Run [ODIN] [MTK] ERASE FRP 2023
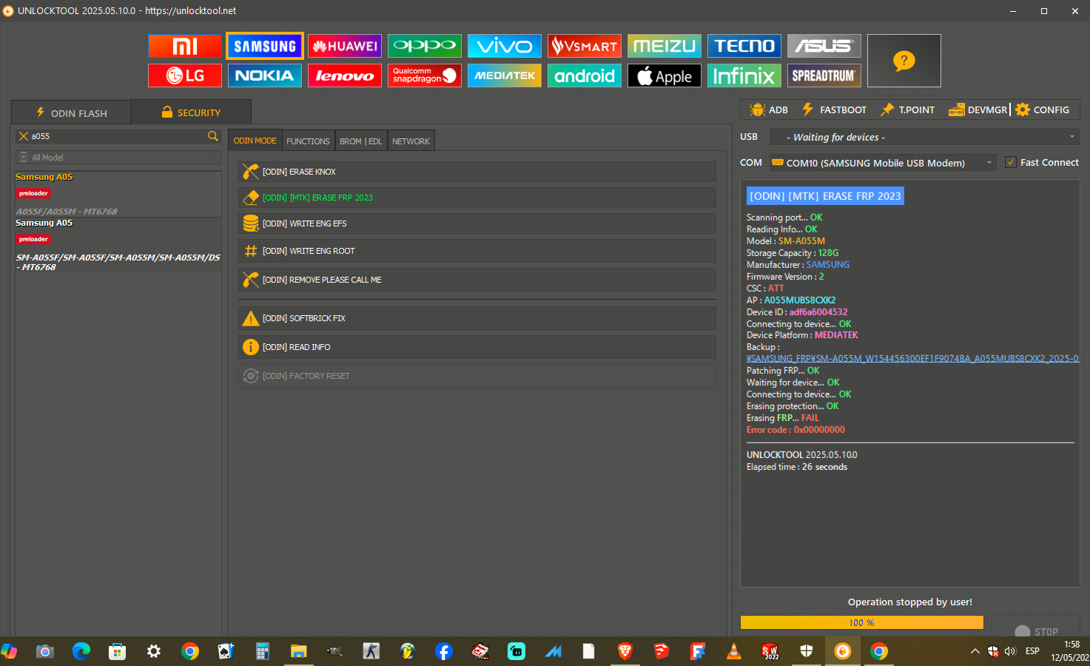Image resolution: width=1090 pixels, height=666 pixels. coord(477,198)
